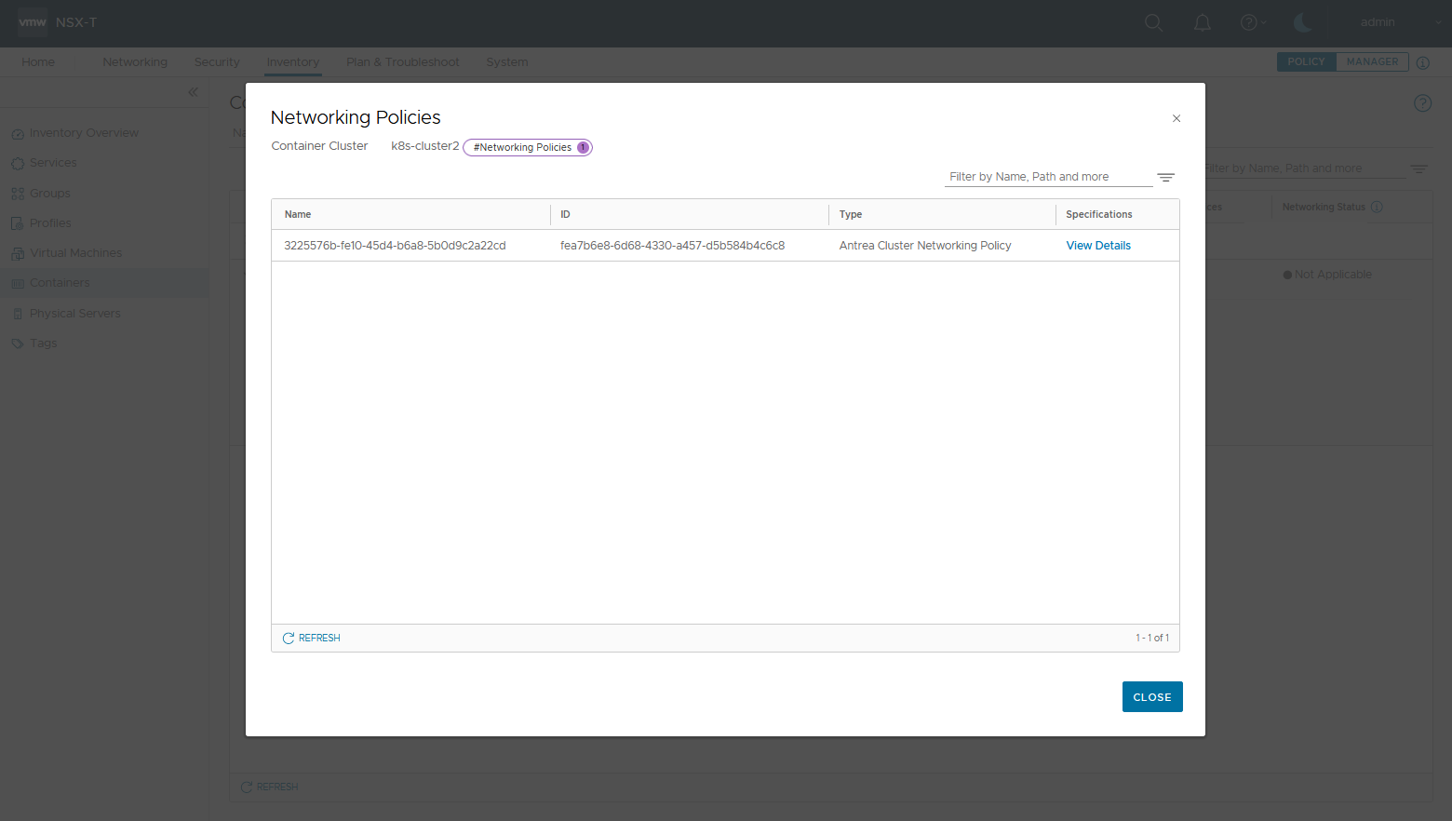Viewport: 1452px width, 821px height.
Task: Click Antrea Cluster Networking Policy type cell
Action: click(925, 246)
